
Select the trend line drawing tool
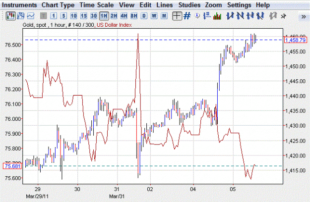pos(230,16)
